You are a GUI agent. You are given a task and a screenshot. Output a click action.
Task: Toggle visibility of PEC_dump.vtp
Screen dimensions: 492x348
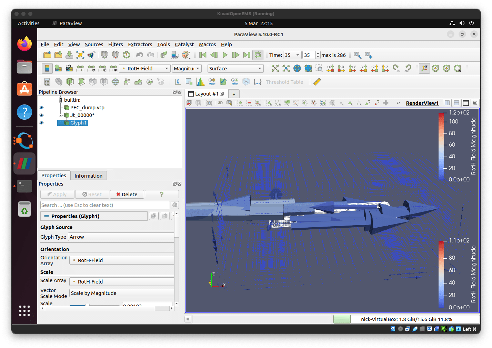41,108
